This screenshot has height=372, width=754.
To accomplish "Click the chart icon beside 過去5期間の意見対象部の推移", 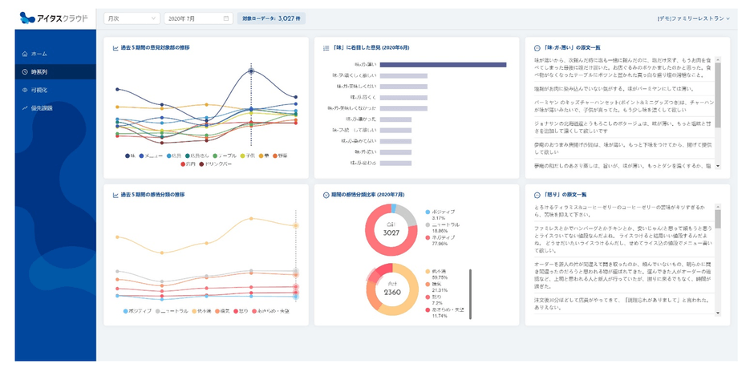I will click(116, 48).
